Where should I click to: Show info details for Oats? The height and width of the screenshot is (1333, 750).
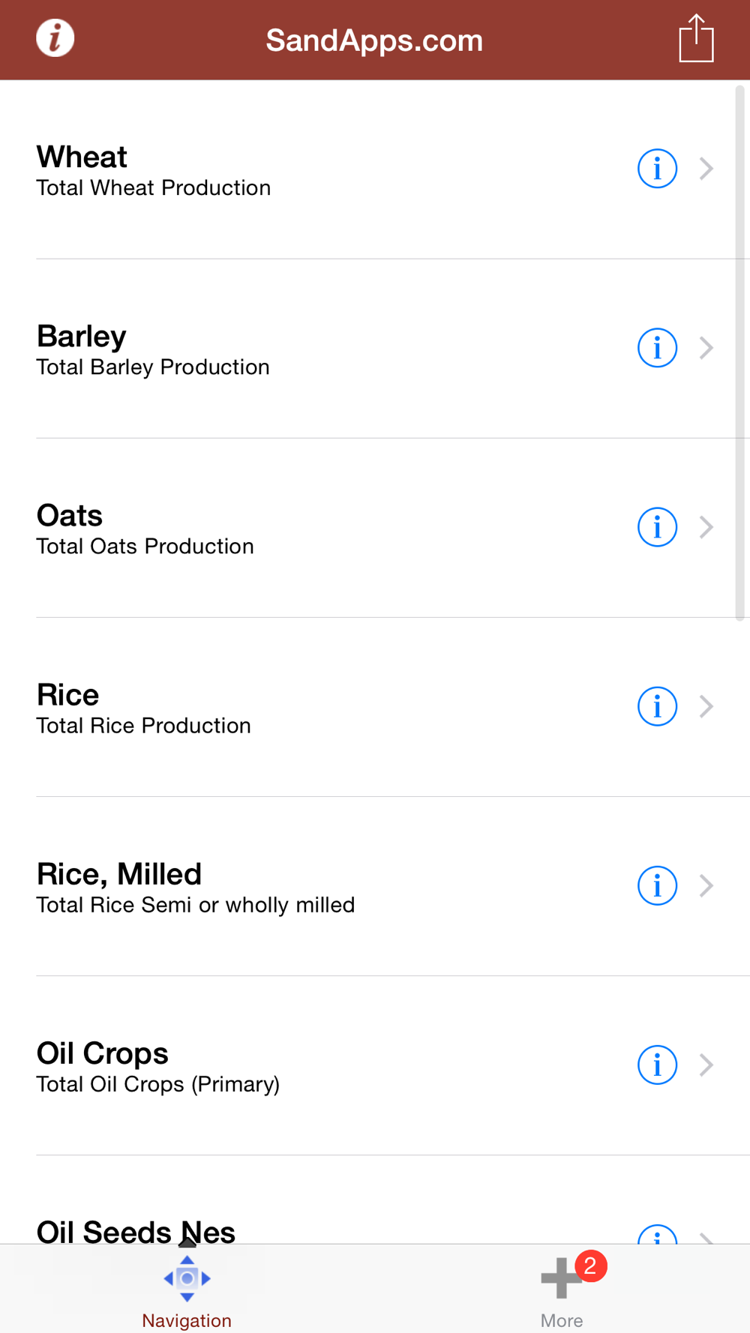pos(657,527)
